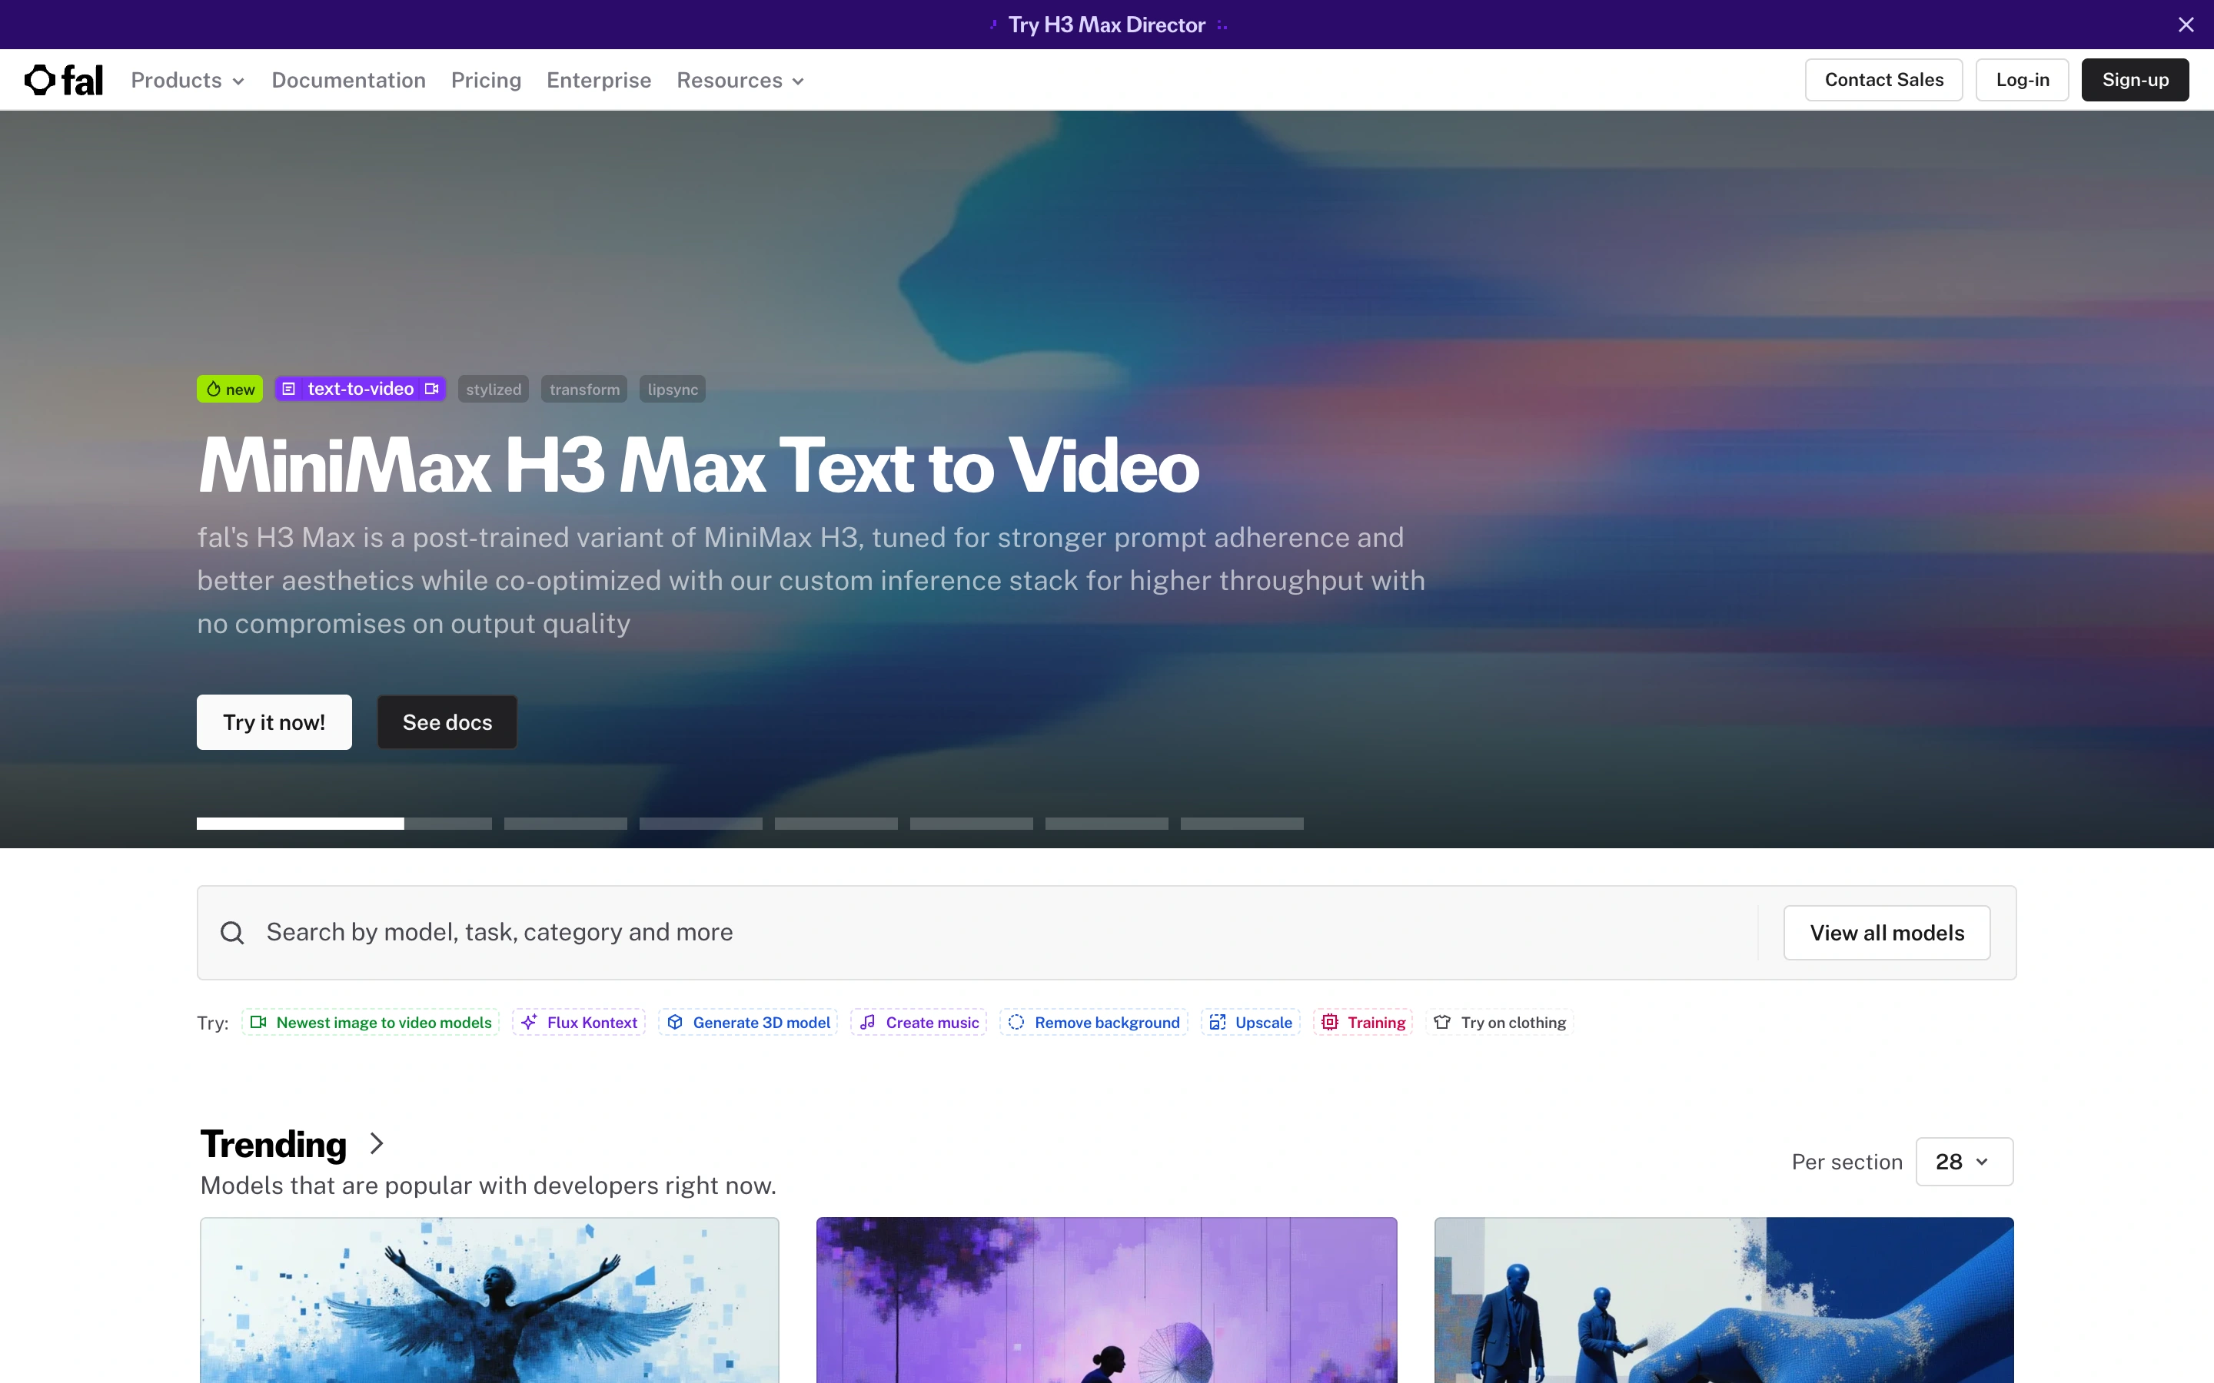Try the Try on clothing suggestion
Viewport: 2214px width, 1383px height.
coord(1501,1022)
